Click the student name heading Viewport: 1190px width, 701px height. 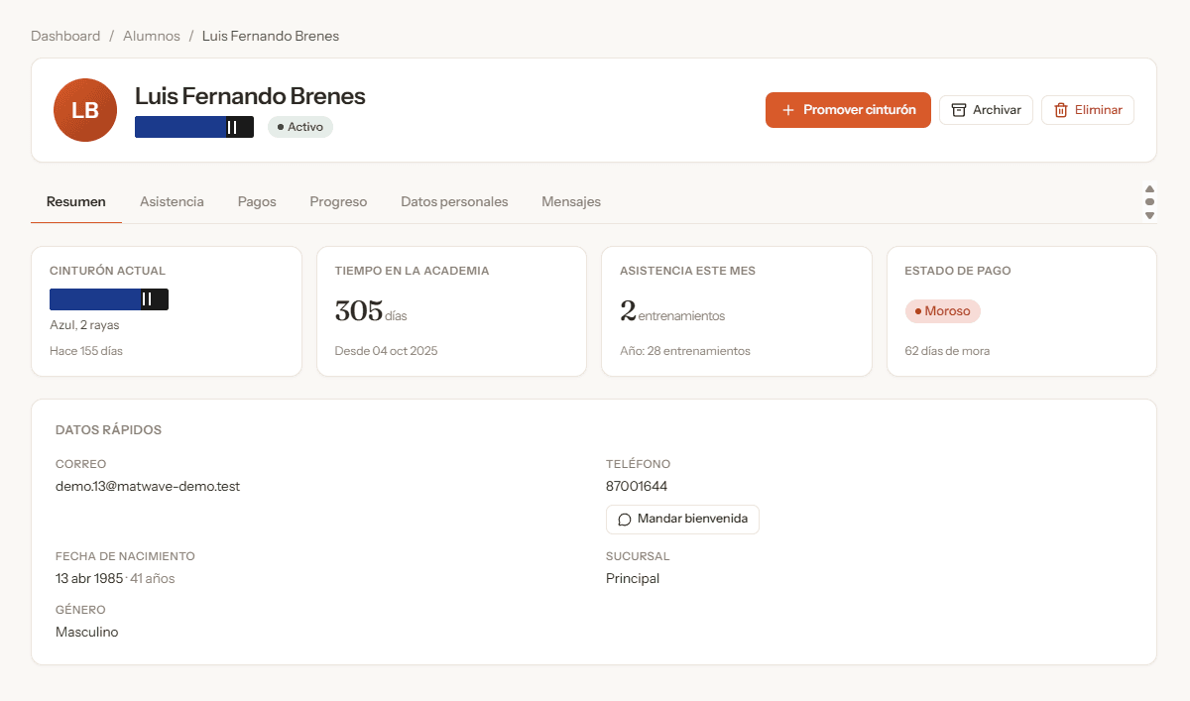pos(250,96)
